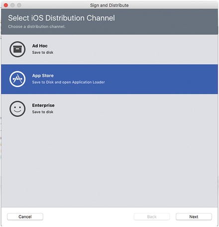This screenshot has height=227, width=219.
Task: Choose the Enterprise distribution option label
Action: pos(43,105)
